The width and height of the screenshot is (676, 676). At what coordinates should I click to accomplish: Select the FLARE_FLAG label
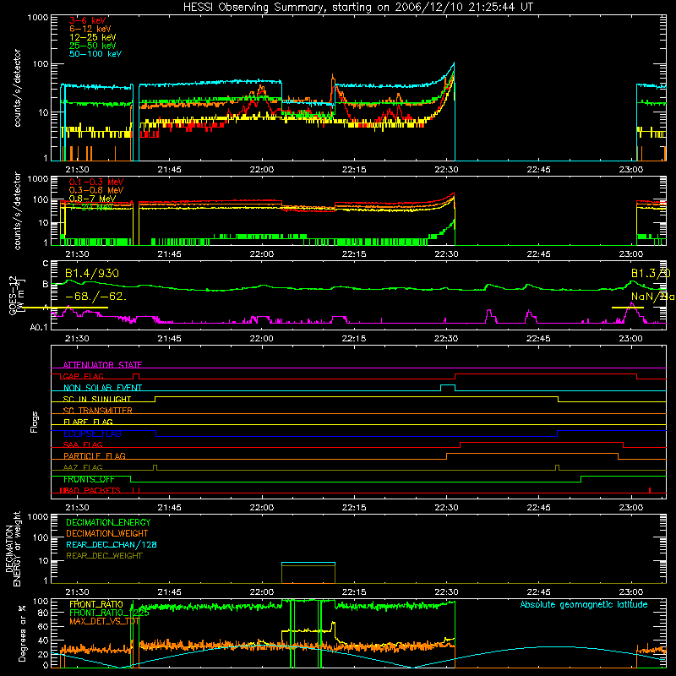[x=88, y=422]
